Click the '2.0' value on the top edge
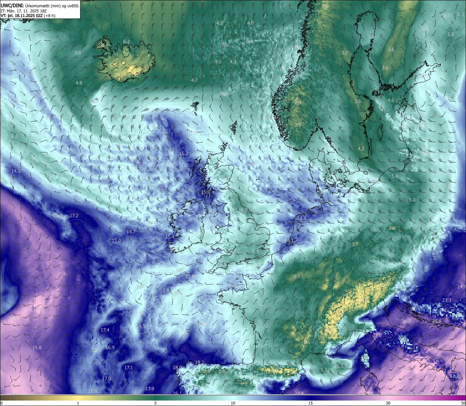Image resolution: width=466 pixels, height=406 pixels. coord(325,6)
